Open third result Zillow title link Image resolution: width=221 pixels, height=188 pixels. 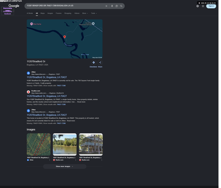click(x=47, y=115)
